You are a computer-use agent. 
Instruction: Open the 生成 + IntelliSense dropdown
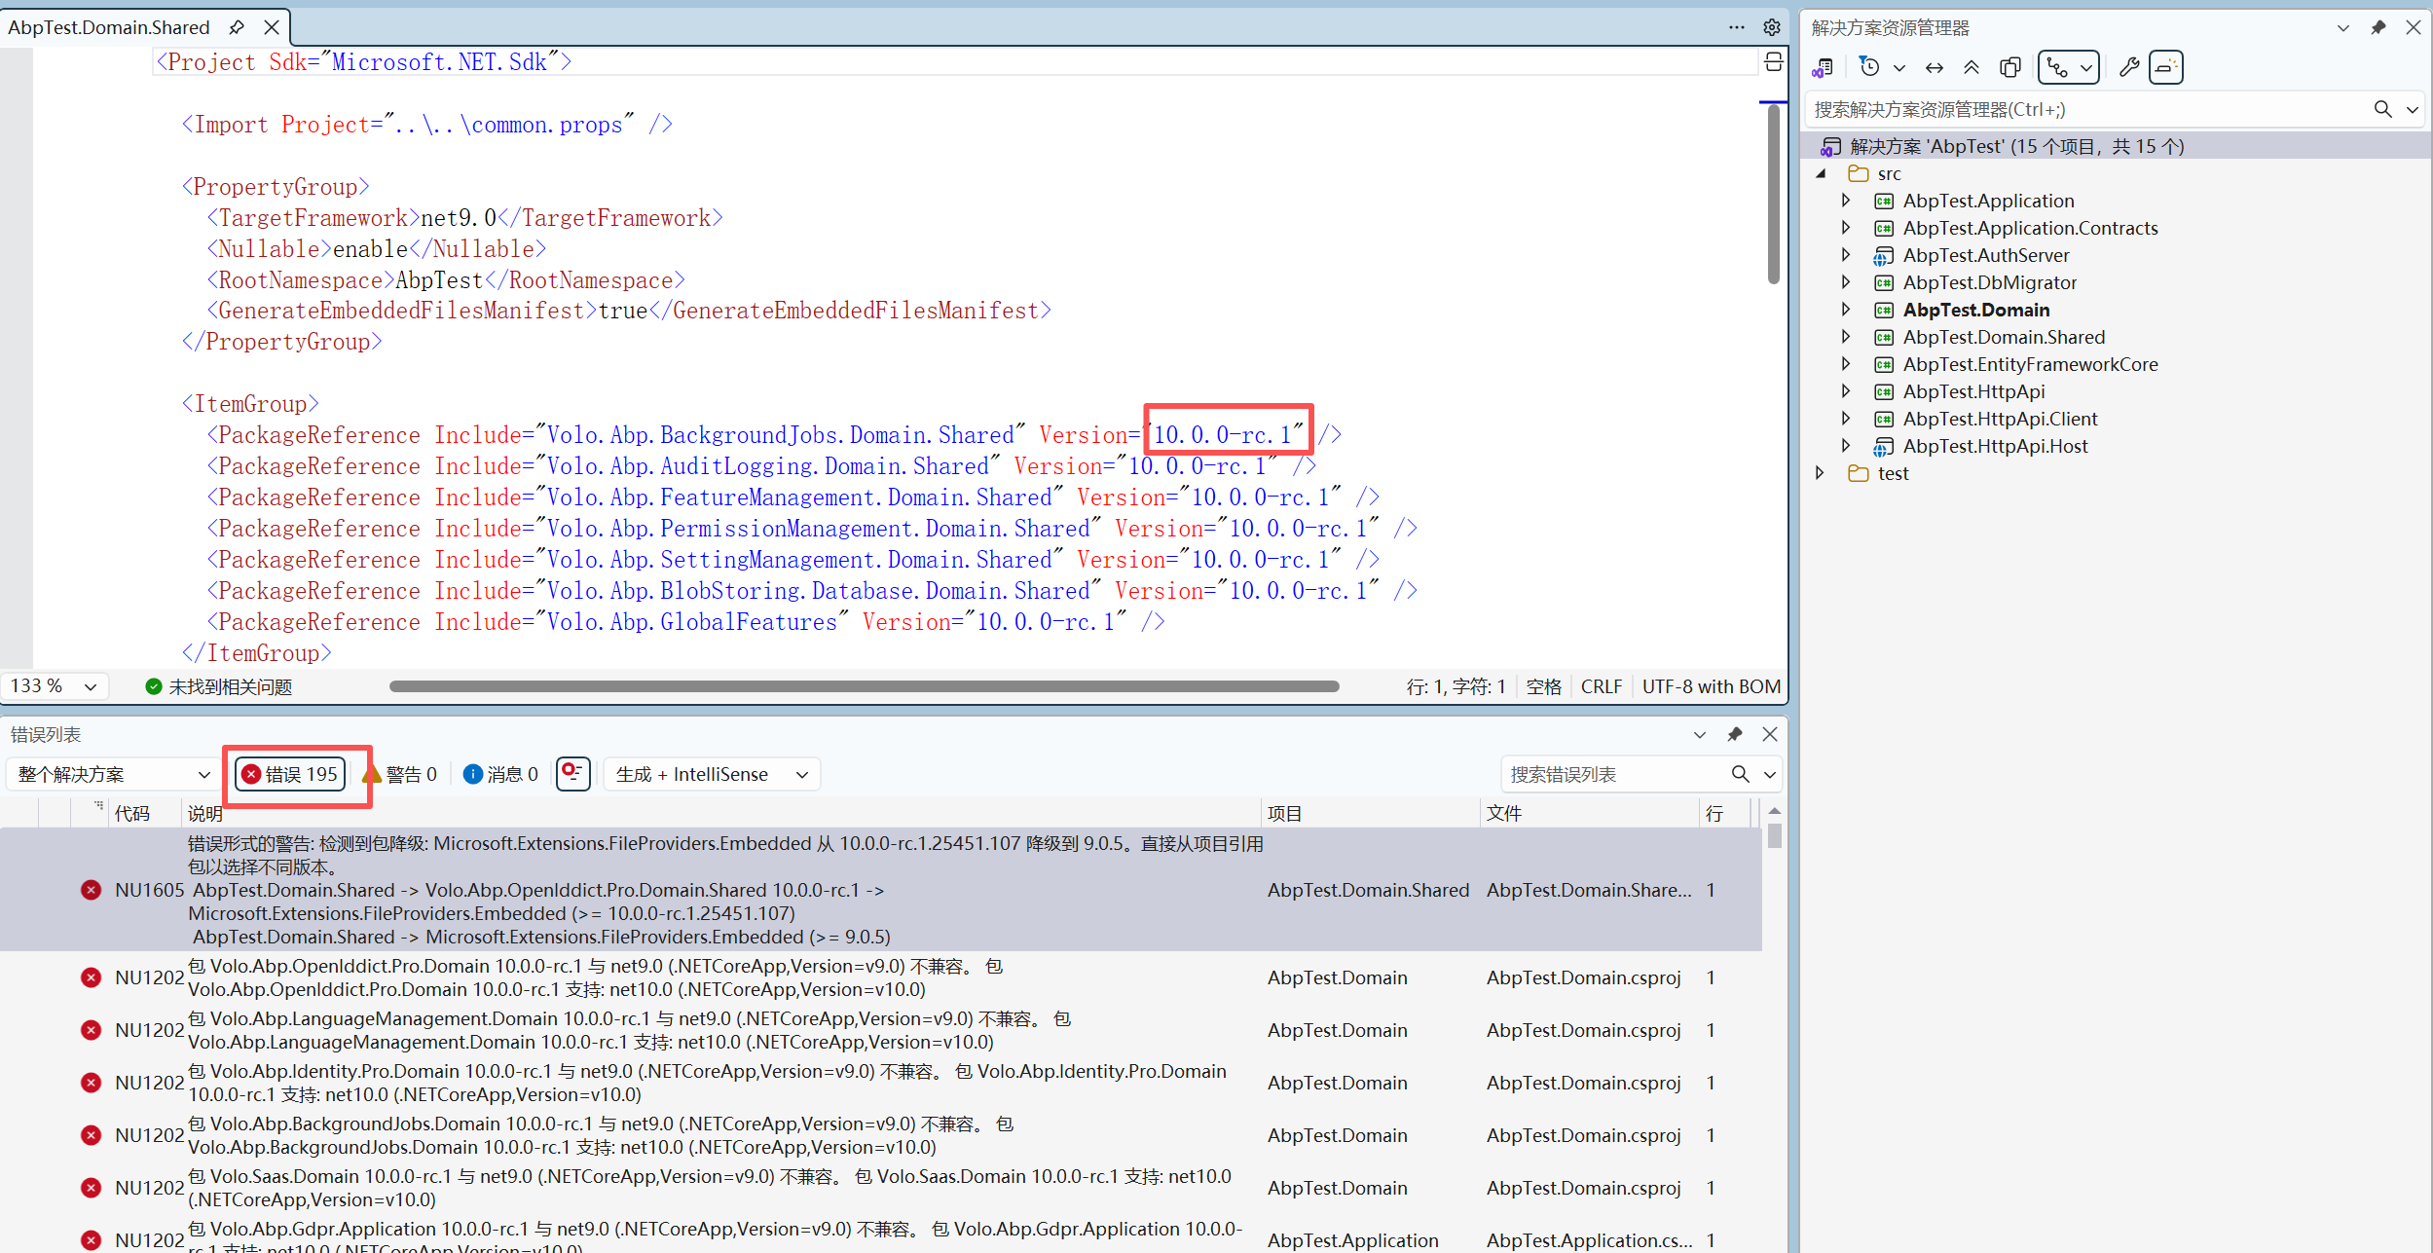coord(712,774)
